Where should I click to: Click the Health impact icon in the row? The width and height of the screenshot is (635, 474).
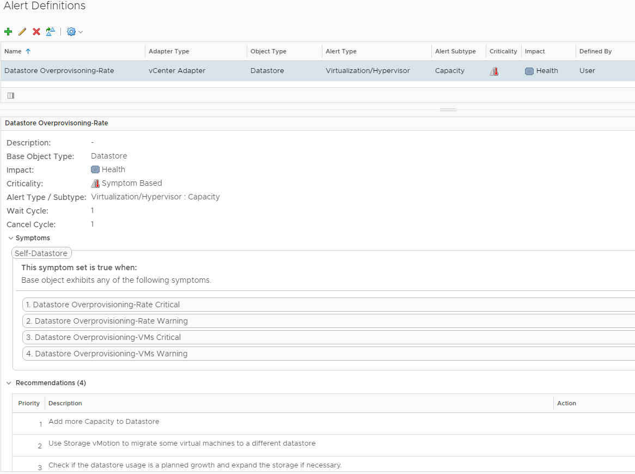click(529, 71)
